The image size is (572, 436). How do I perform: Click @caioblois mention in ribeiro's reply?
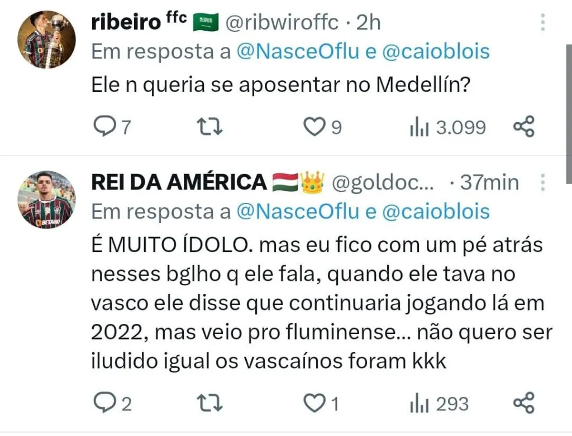tap(436, 52)
